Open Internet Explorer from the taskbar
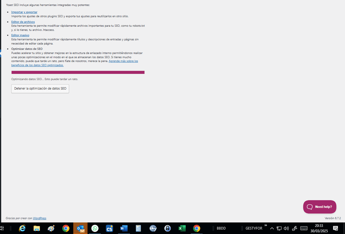345x234 pixels. [22, 228]
